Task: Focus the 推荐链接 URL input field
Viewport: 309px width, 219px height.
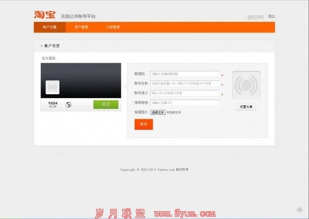Action: tap(185, 102)
